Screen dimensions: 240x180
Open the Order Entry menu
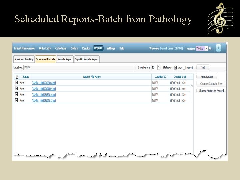(x=45, y=48)
